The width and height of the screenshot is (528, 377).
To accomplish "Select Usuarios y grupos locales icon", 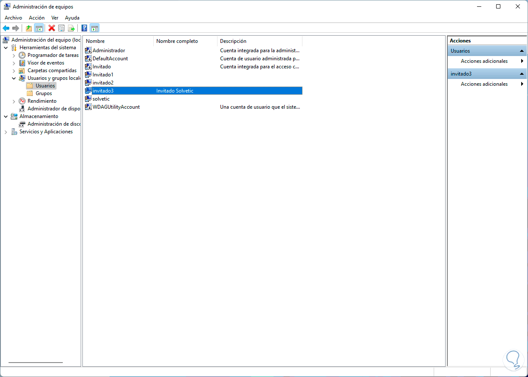I will [22, 78].
